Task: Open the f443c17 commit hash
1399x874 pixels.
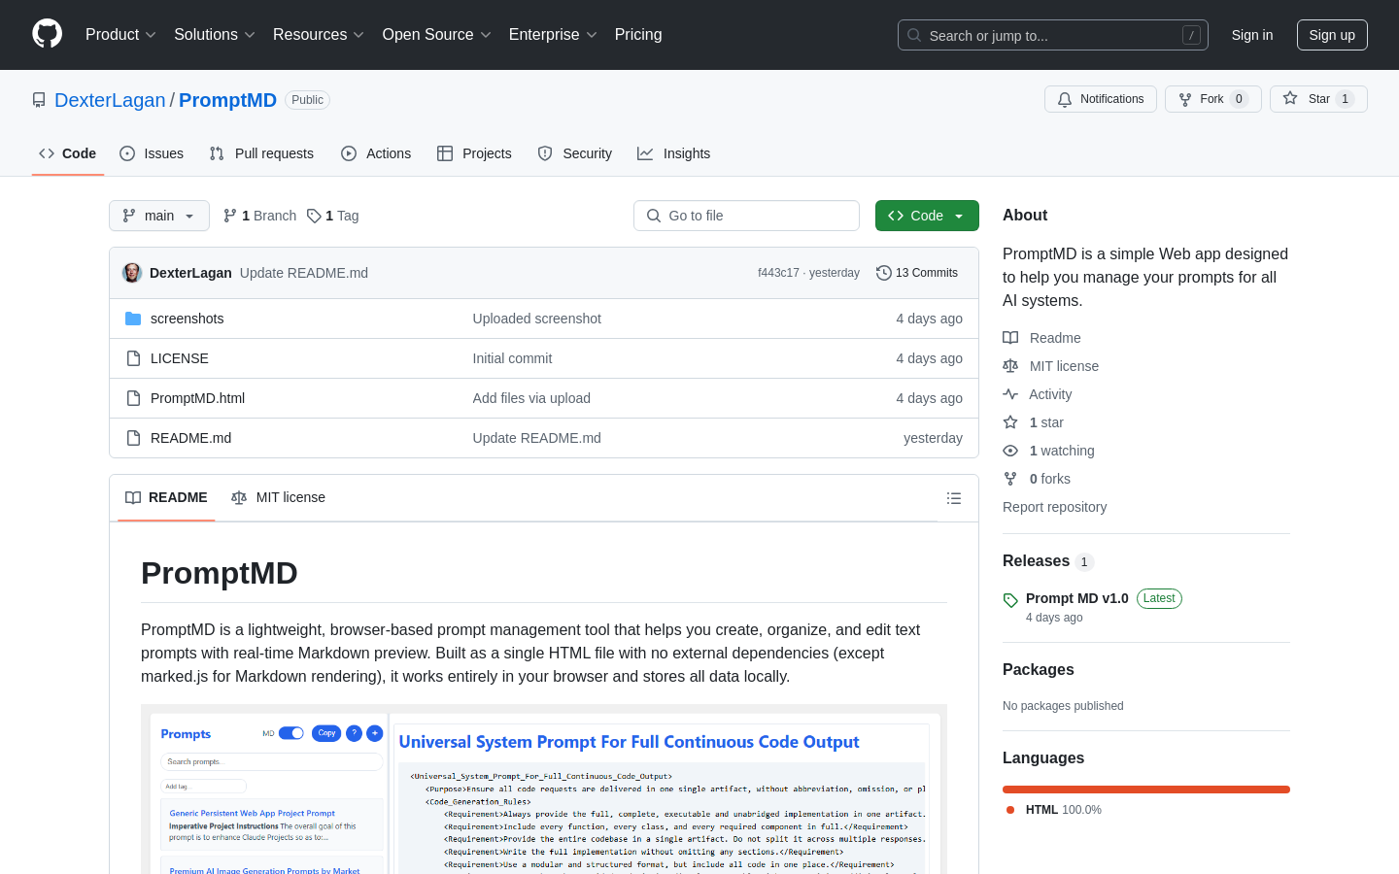Action: pyautogui.click(x=778, y=273)
